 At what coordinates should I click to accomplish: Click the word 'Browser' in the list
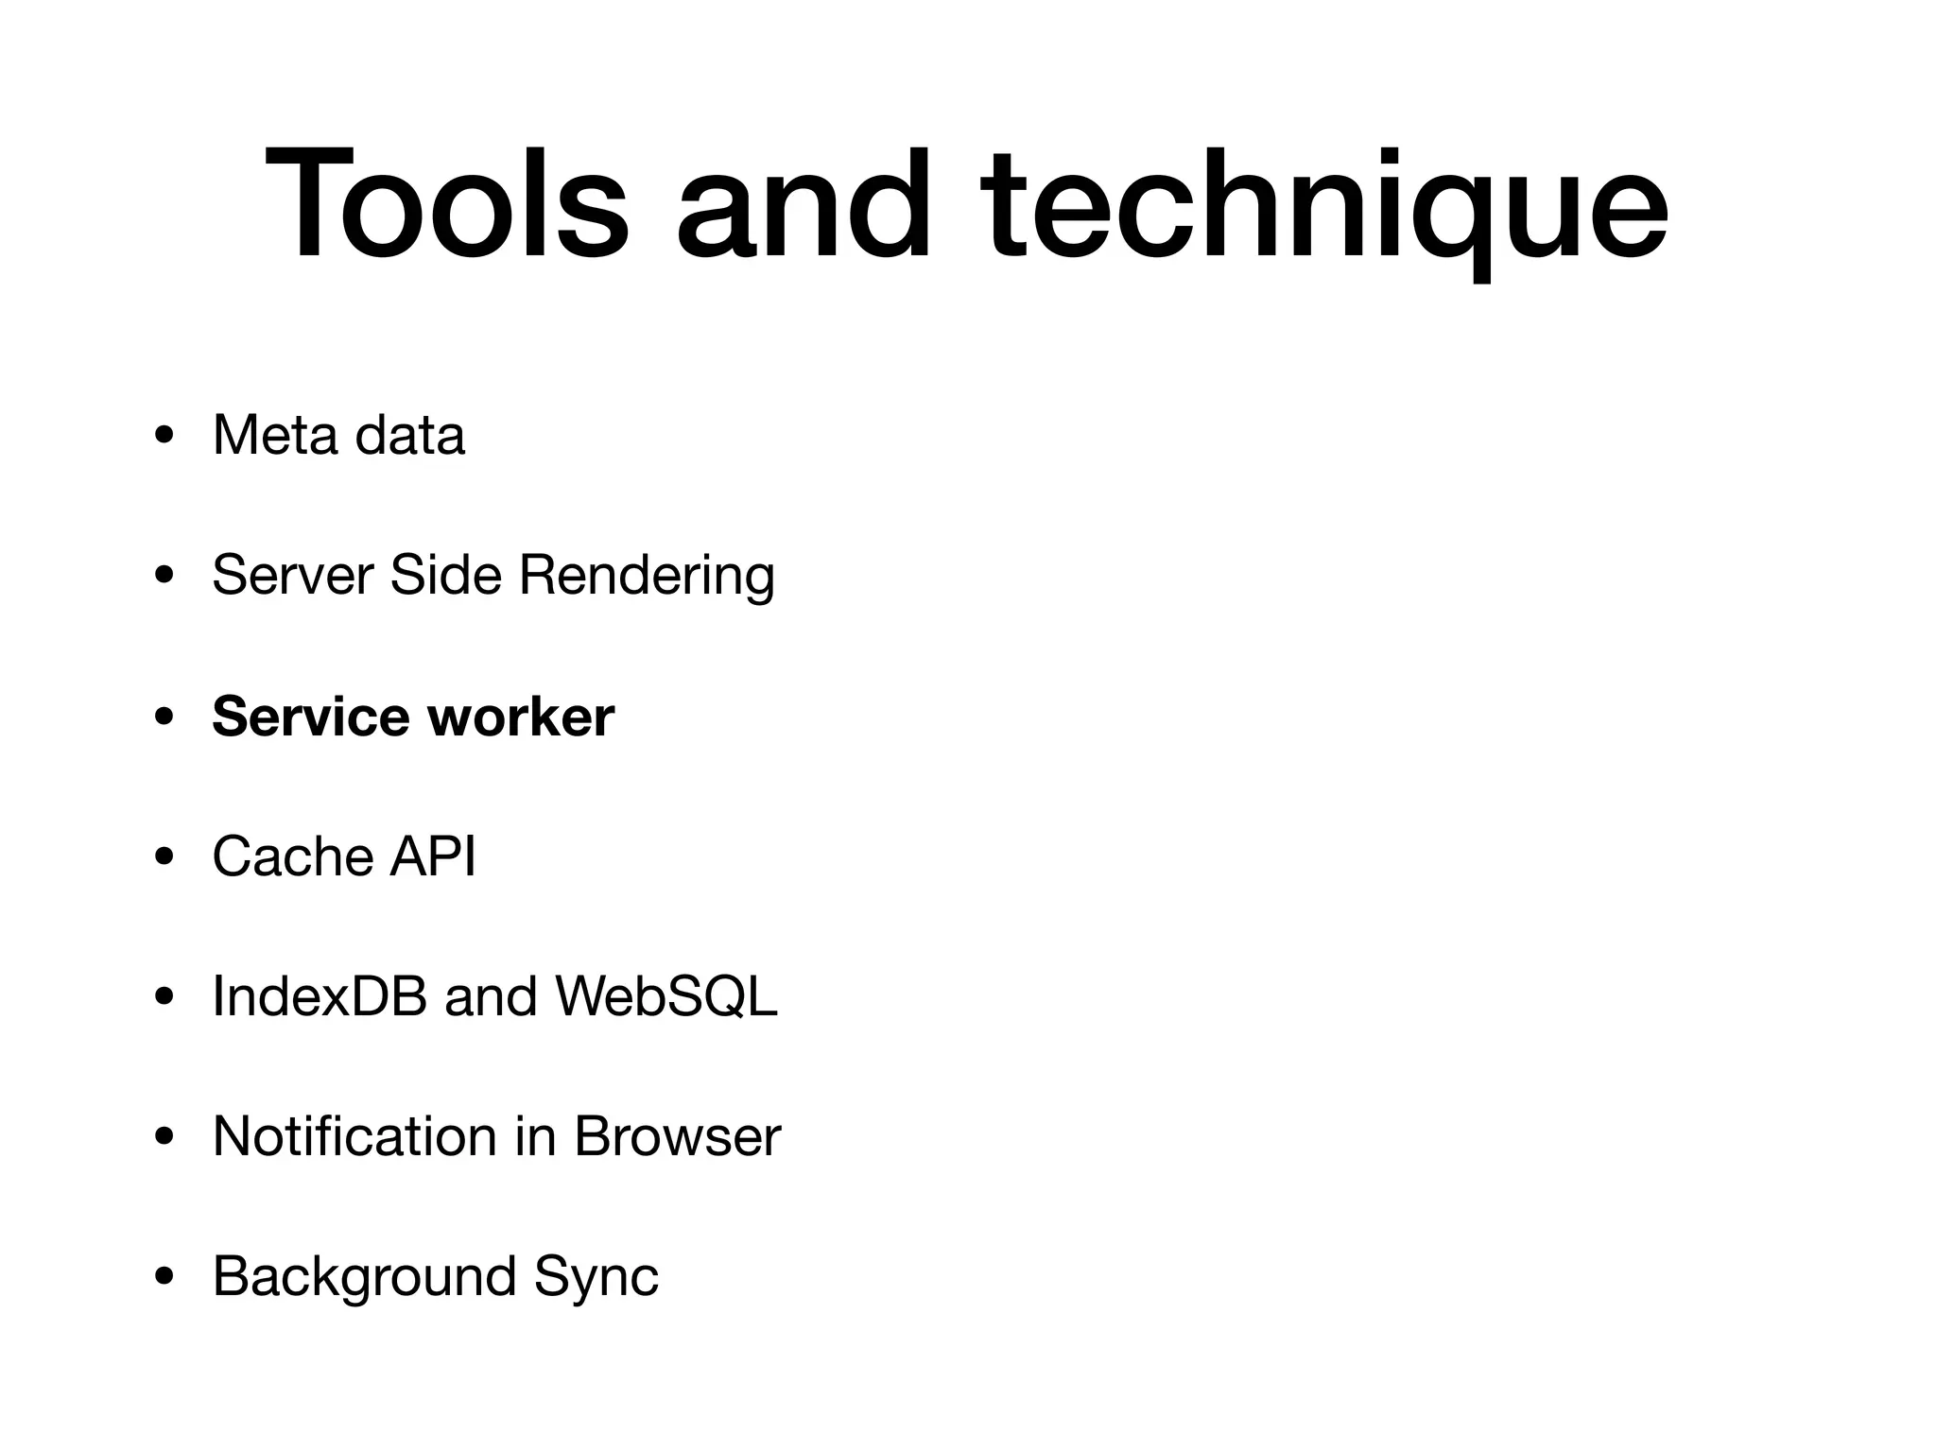(677, 1136)
